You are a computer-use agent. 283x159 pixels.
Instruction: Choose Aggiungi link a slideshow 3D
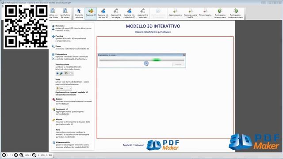tap(129, 13)
